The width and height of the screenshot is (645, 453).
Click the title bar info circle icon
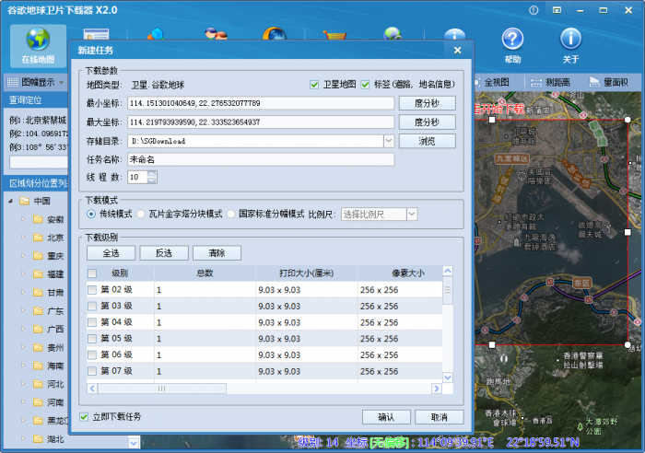pyautogui.click(x=534, y=10)
